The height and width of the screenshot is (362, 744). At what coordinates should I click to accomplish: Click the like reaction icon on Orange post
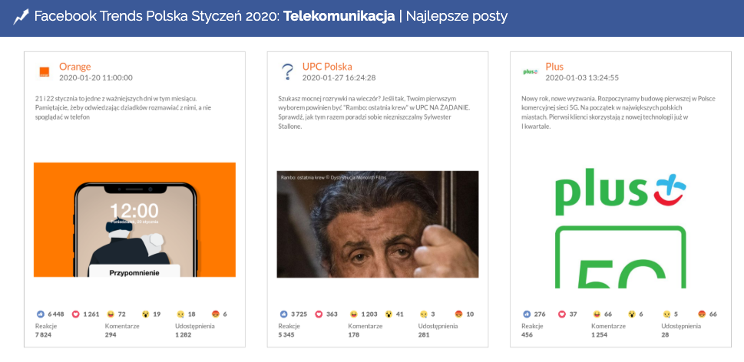click(x=41, y=314)
